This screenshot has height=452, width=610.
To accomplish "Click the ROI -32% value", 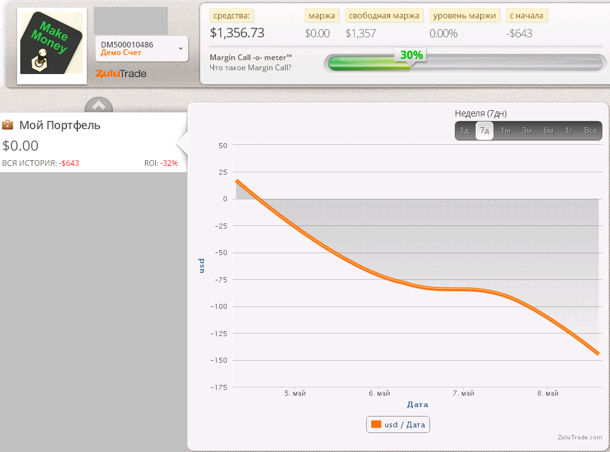I will (x=169, y=163).
